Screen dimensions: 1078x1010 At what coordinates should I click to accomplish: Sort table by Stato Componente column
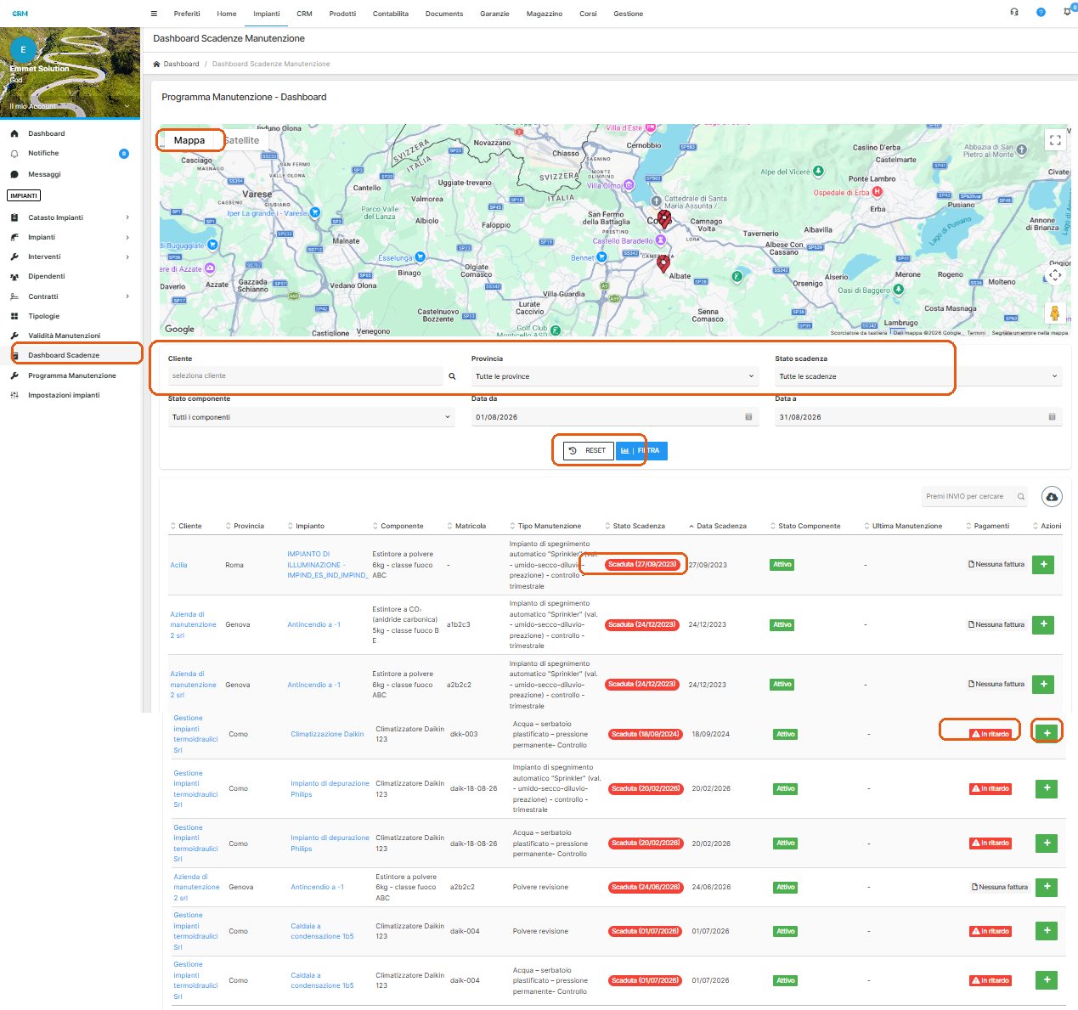[x=805, y=526]
